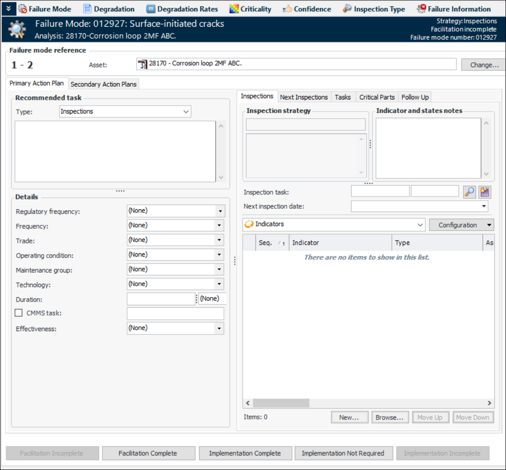Enable the CMMS task checkbox
506x470 pixels.
pyautogui.click(x=19, y=313)
